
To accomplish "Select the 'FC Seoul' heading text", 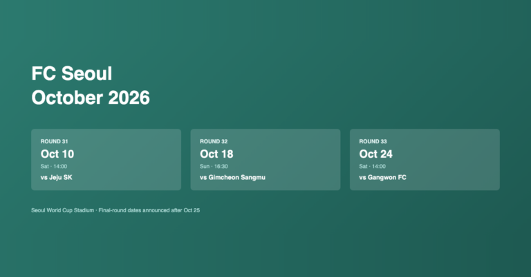I will 72,73.
